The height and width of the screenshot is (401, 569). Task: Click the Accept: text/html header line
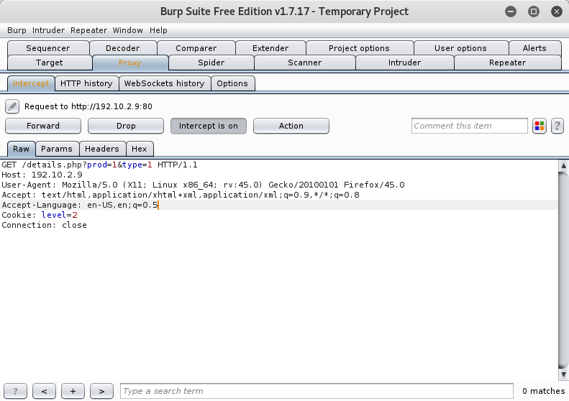(181, 195)
